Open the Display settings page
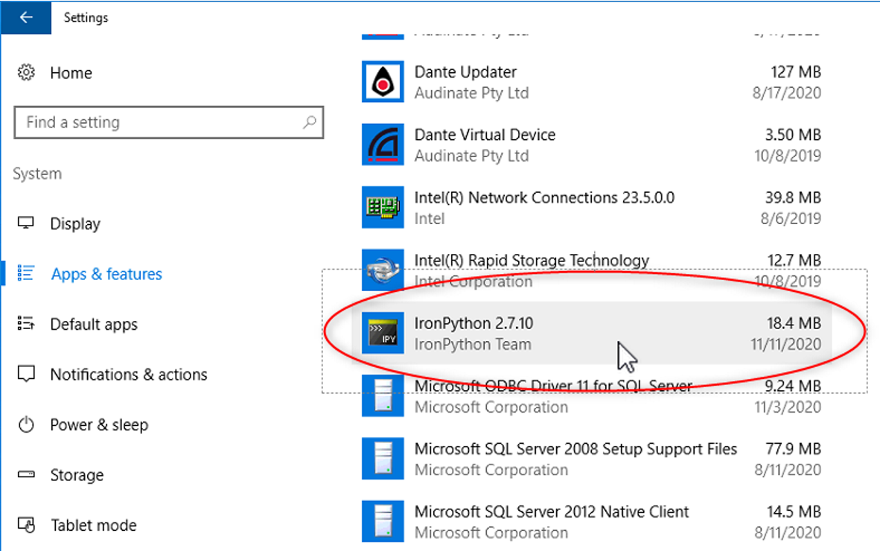Image resolution: width=880 pixels, height=551 pixels. click(74, 224)
